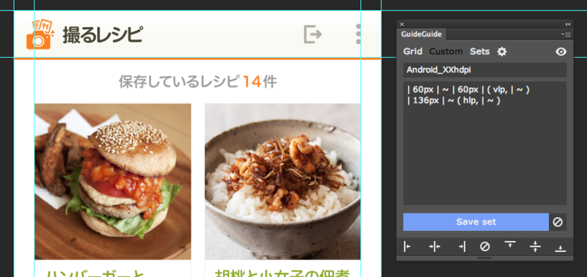Click inside the custom guide notation textarea
The width and height of the screenshot is (587, 277).
(x=484, y=143)
